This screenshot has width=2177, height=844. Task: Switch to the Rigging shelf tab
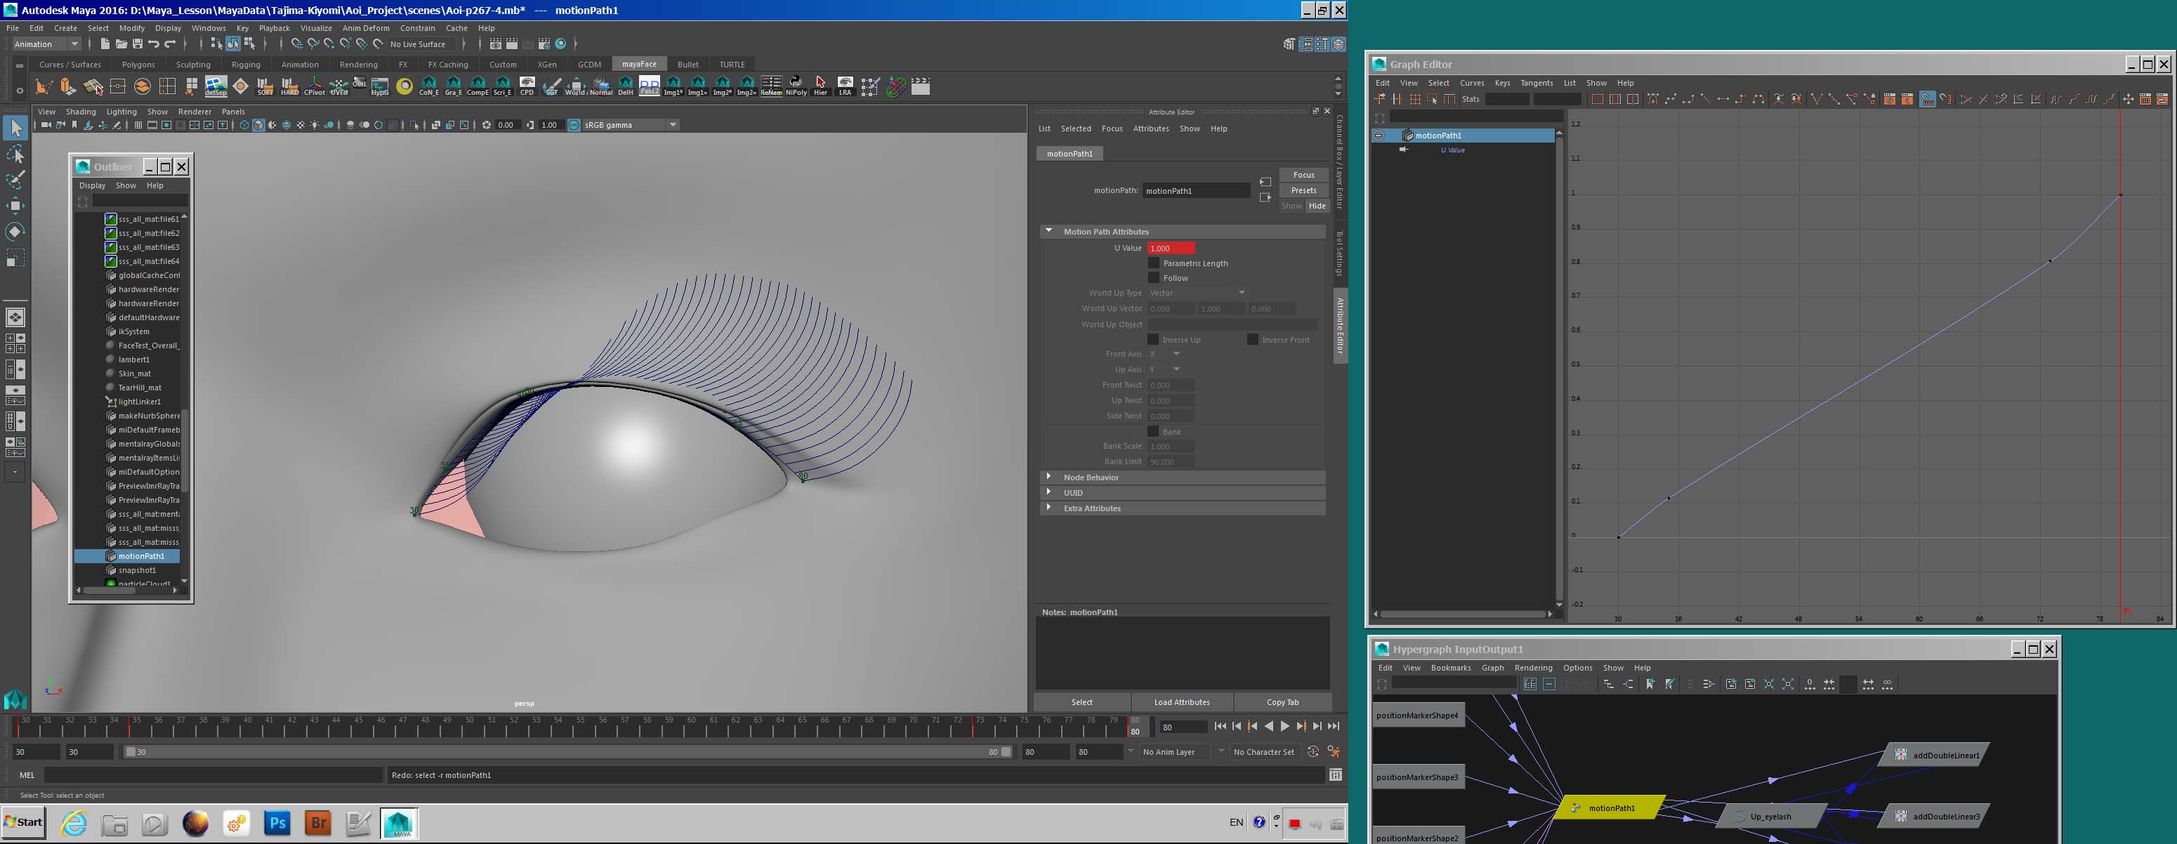[x=245, y=64]
